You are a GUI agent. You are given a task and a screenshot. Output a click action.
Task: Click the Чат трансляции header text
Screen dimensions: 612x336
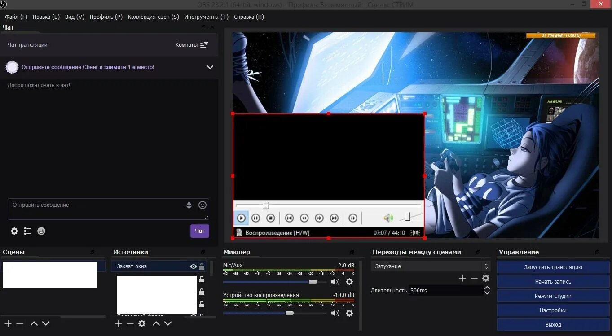pyautogui.click(x=27, y=45)
